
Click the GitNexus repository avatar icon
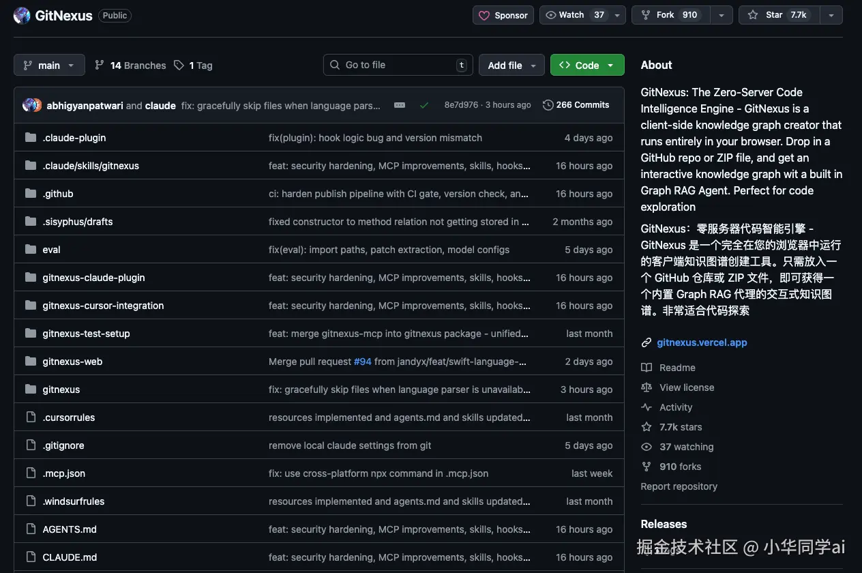22,15
